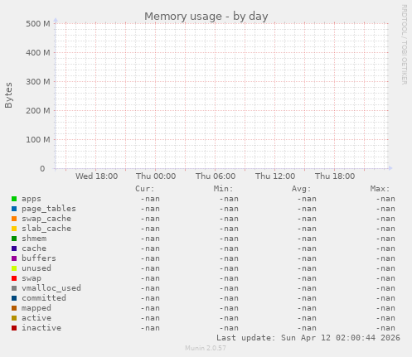This screenshot has height=357, width=412.
Task: Click the 'Cur:' column header
Action: [145, 189]
